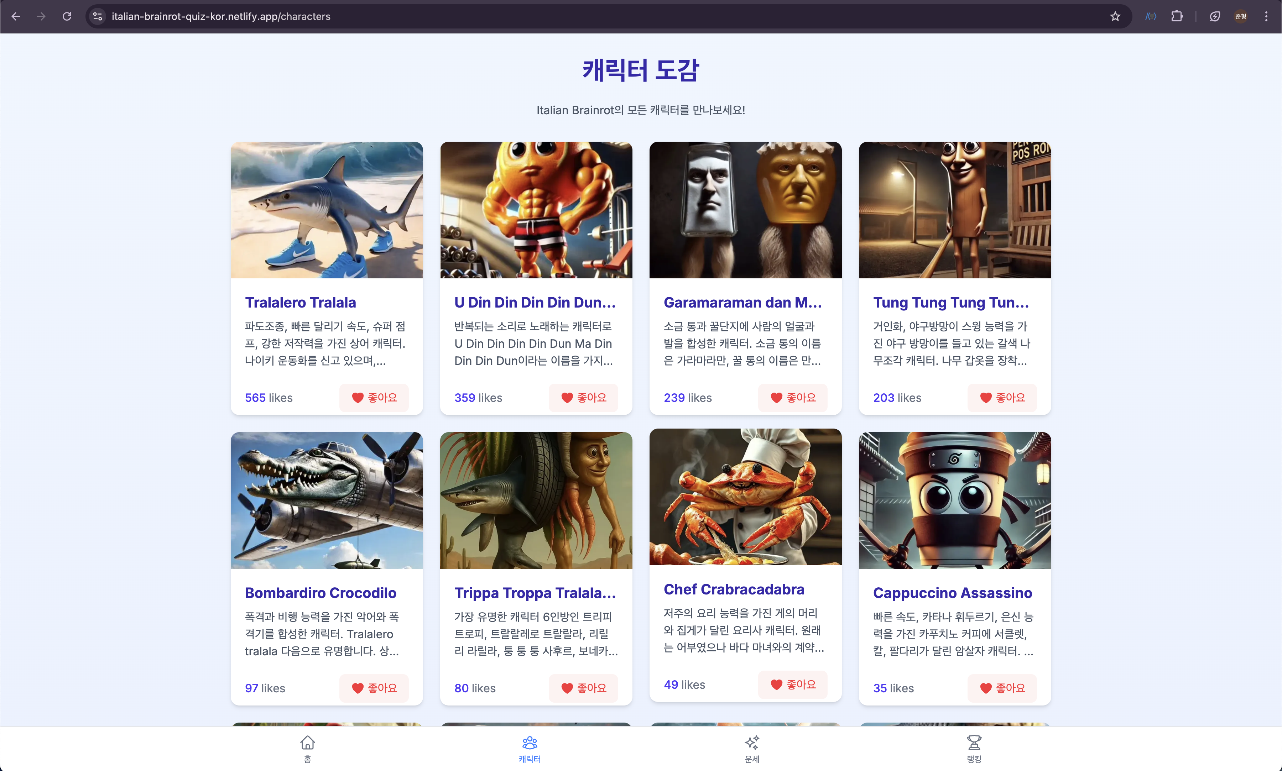The width and height of the screenshot is (1282, 771).
Task: Open the Chrome profile avatar
Action: click(x=1240, y=17)
